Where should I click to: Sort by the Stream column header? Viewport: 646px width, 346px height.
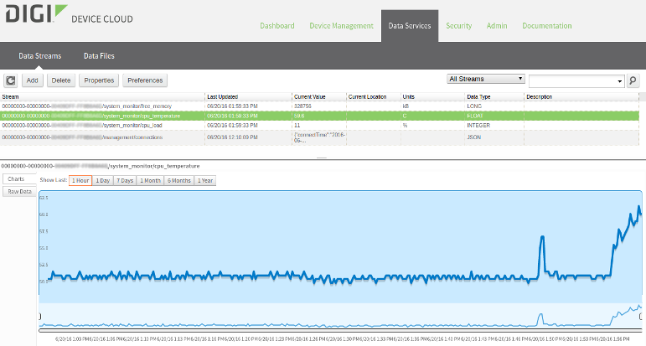coord(102,97)
